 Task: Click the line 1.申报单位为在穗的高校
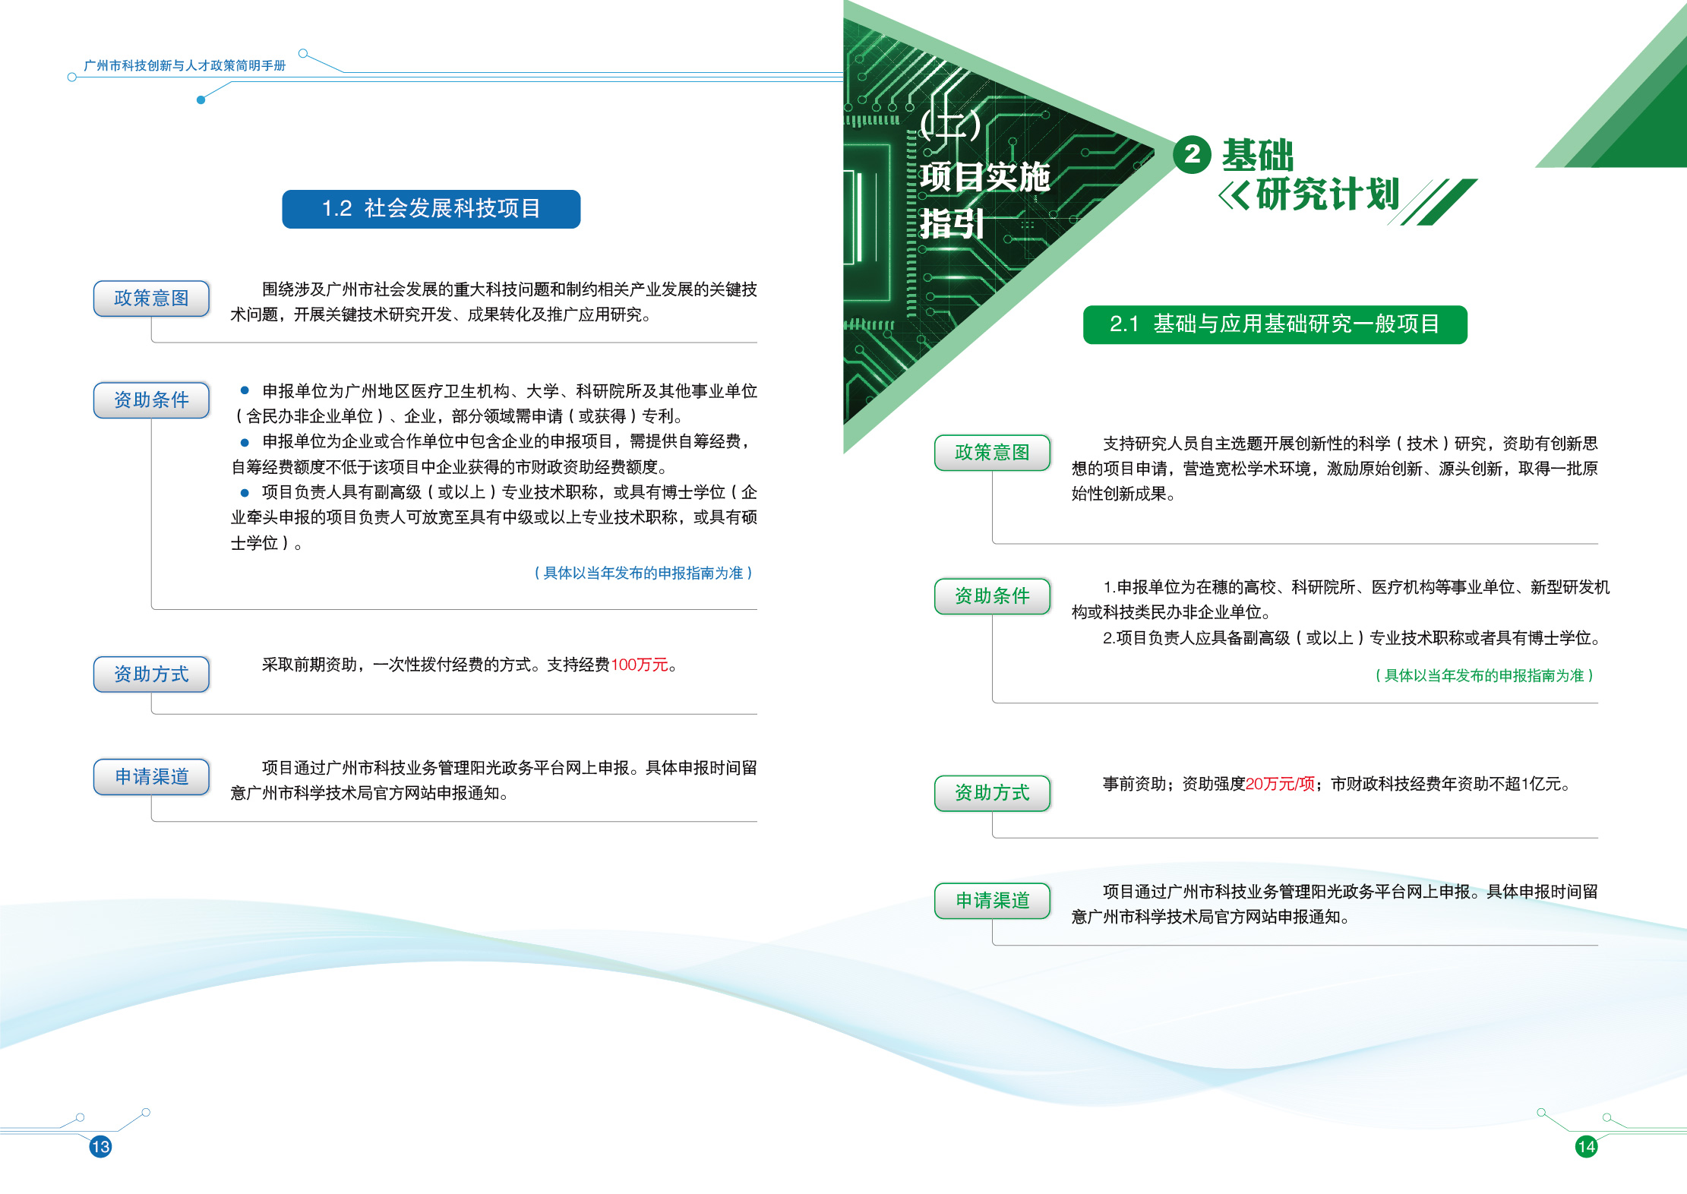point(1356,587)
